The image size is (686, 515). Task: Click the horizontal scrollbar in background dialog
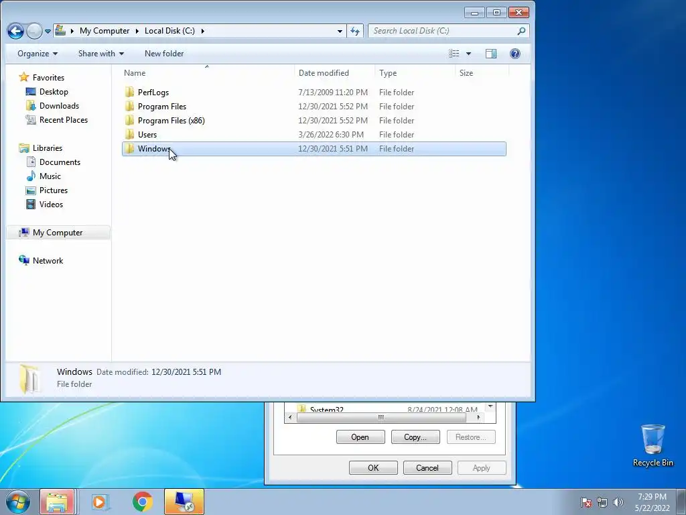tap(381, 417)
